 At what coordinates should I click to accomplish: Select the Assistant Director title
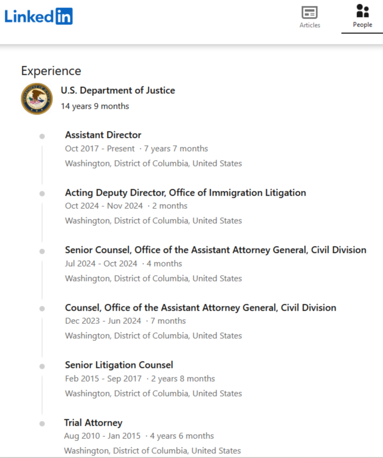tap(103, 135)
